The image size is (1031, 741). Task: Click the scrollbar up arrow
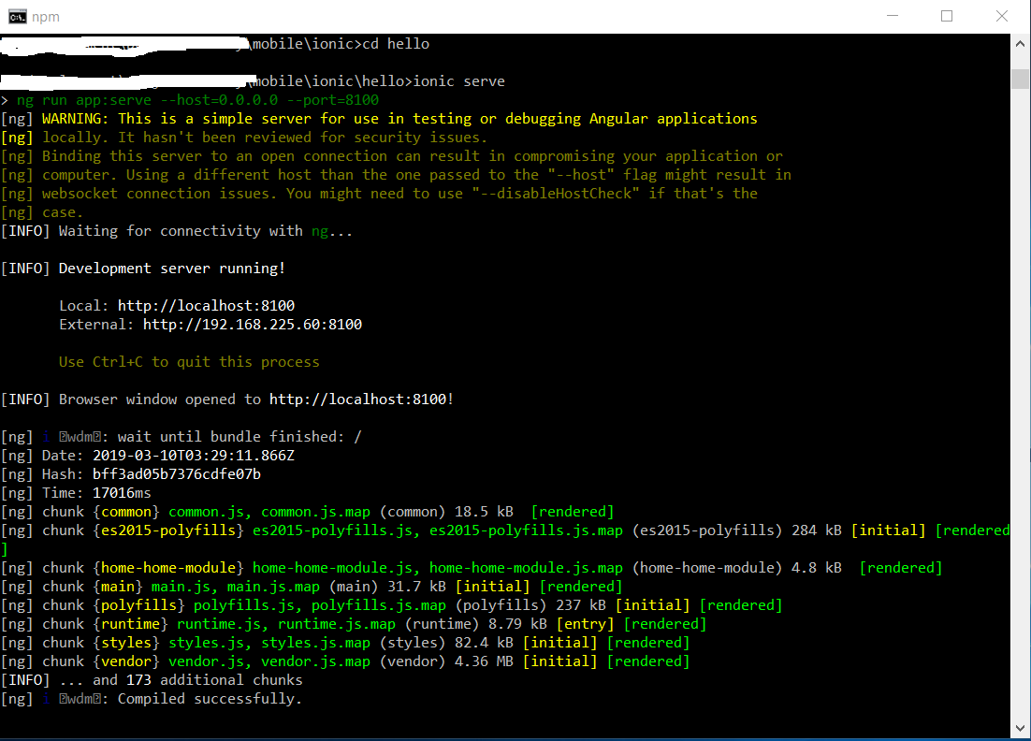click(x=1020, y=43)
